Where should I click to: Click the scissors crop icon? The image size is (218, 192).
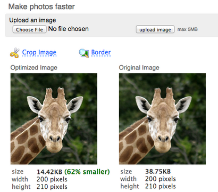14,53
